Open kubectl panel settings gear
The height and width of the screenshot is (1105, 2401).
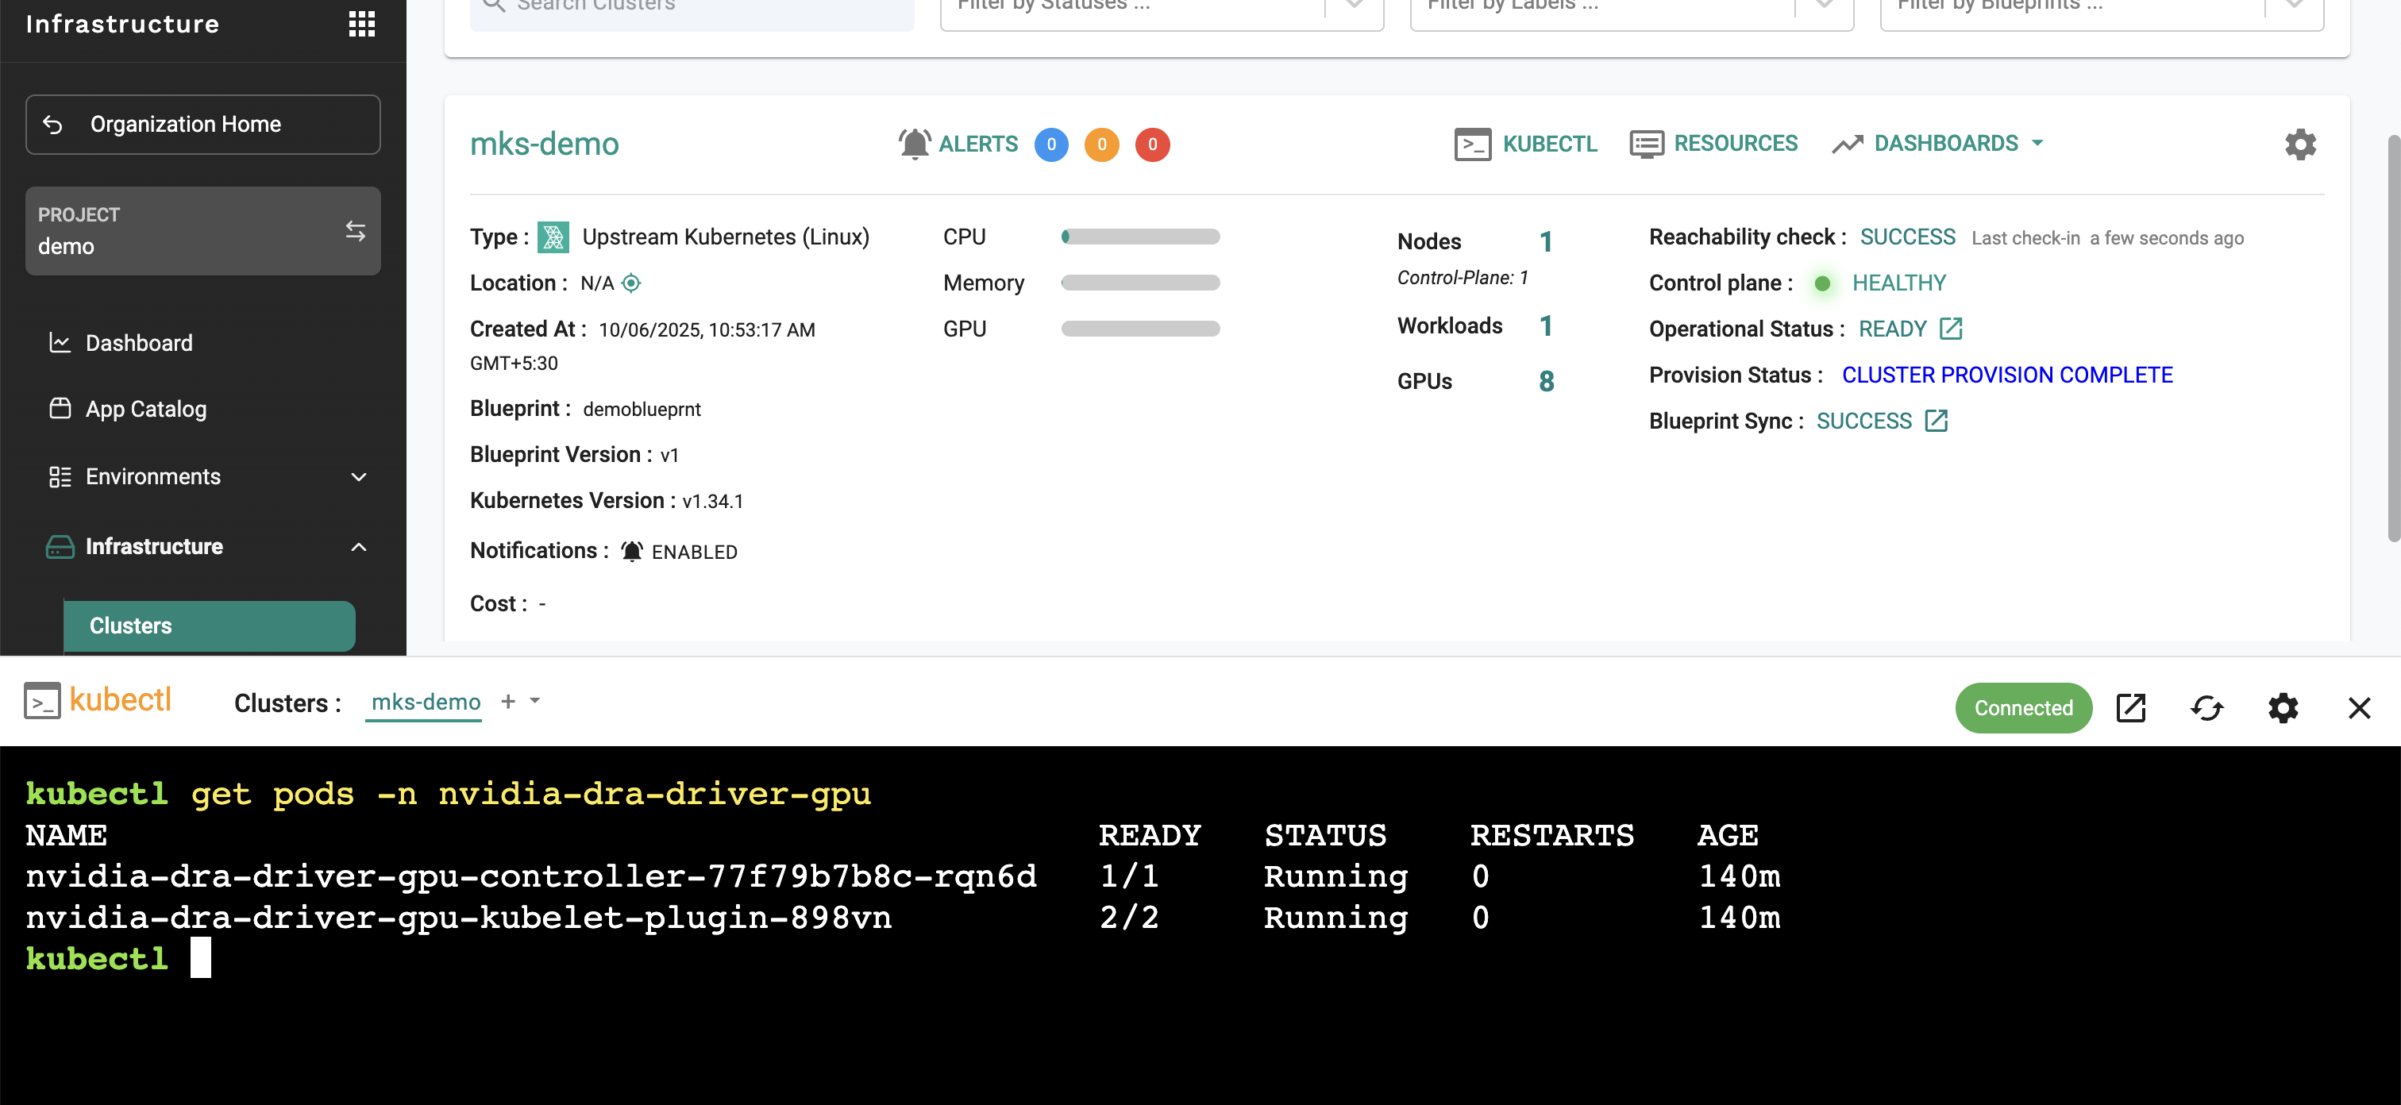2283,708
